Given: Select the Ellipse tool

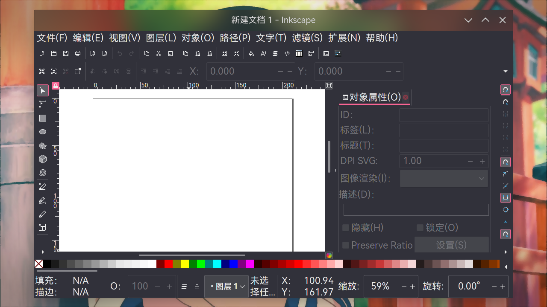Looking at the screenshot, I should click(x=42, y=131).
